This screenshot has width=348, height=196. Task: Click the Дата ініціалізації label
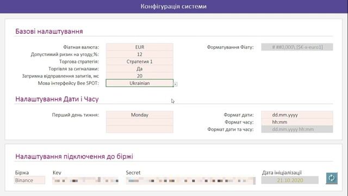click(282, 173)
